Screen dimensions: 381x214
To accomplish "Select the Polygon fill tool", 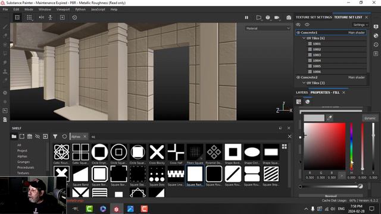I will click(5, 53).
